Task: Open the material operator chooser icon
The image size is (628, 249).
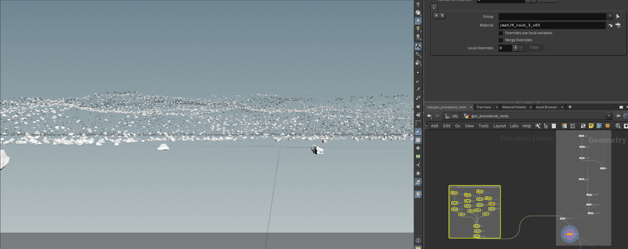Action: [618, 25]
